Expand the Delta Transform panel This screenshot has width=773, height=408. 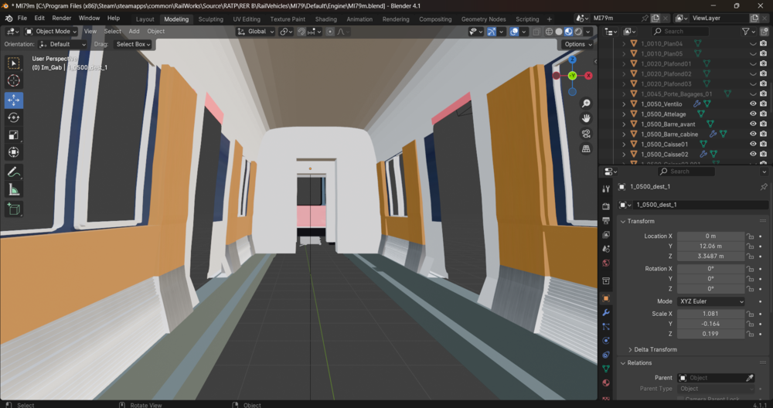point(656,349)
